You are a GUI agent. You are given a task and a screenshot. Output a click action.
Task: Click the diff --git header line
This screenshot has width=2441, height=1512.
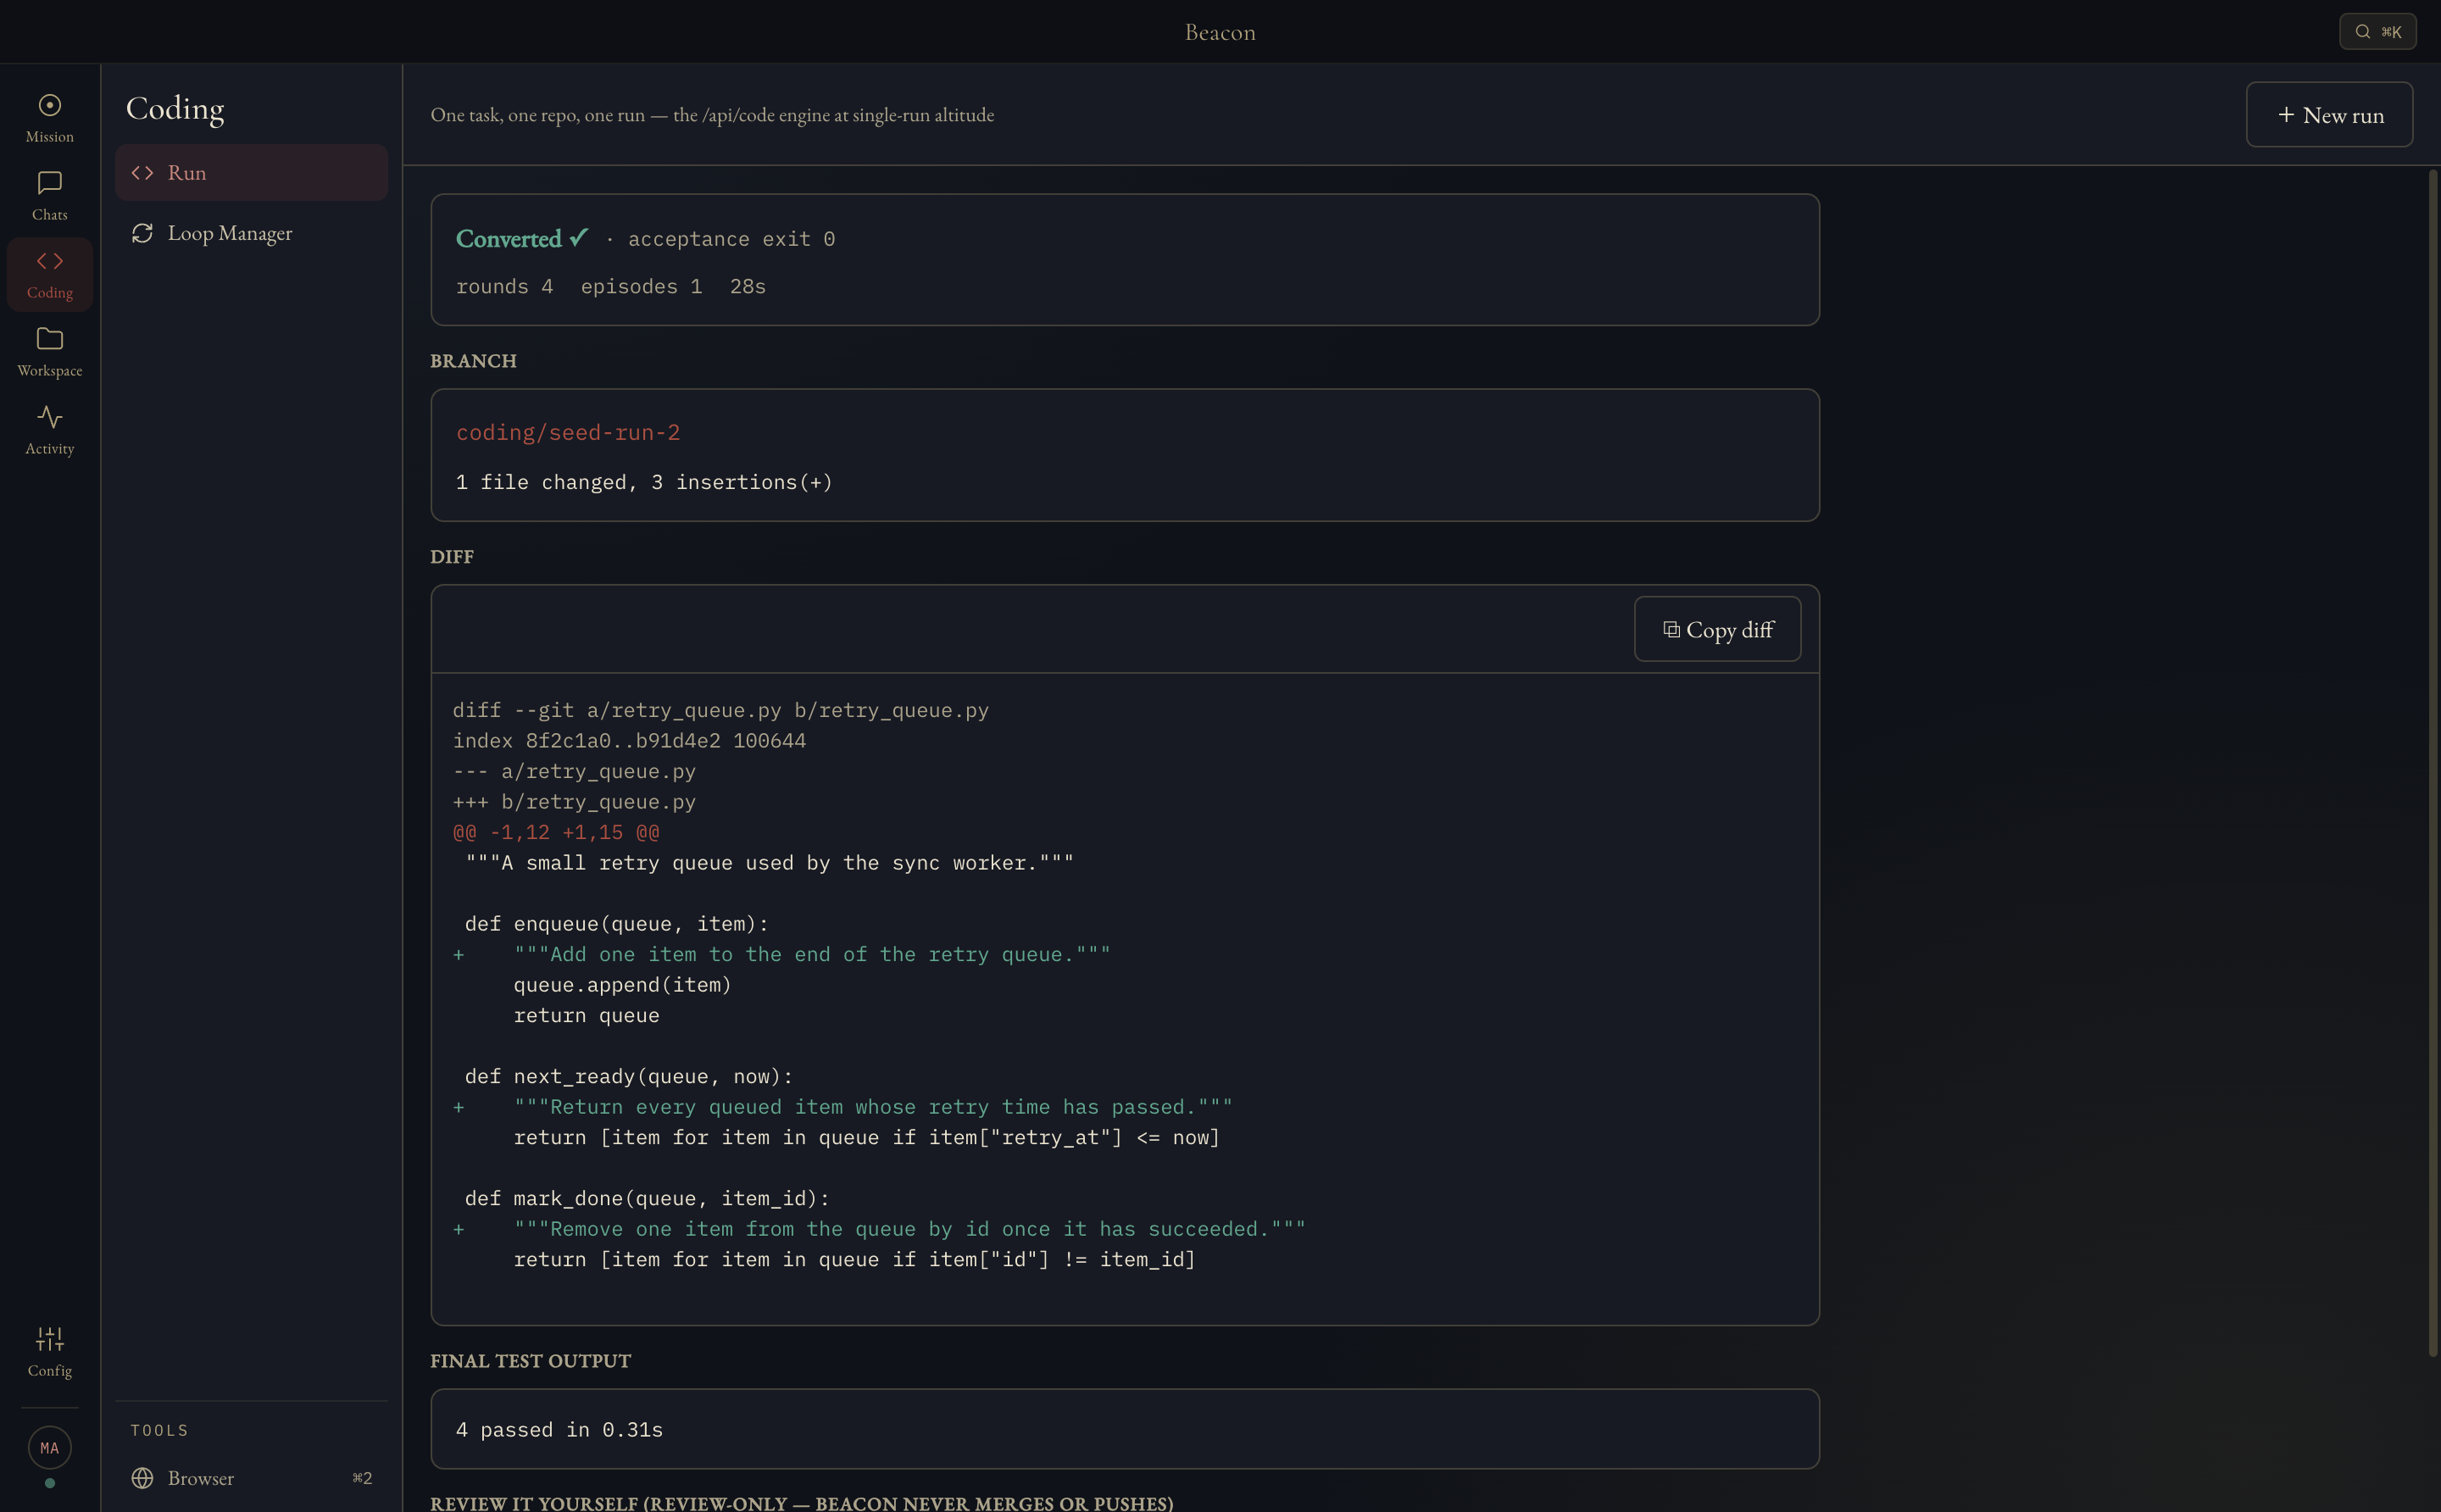[720, 710]
